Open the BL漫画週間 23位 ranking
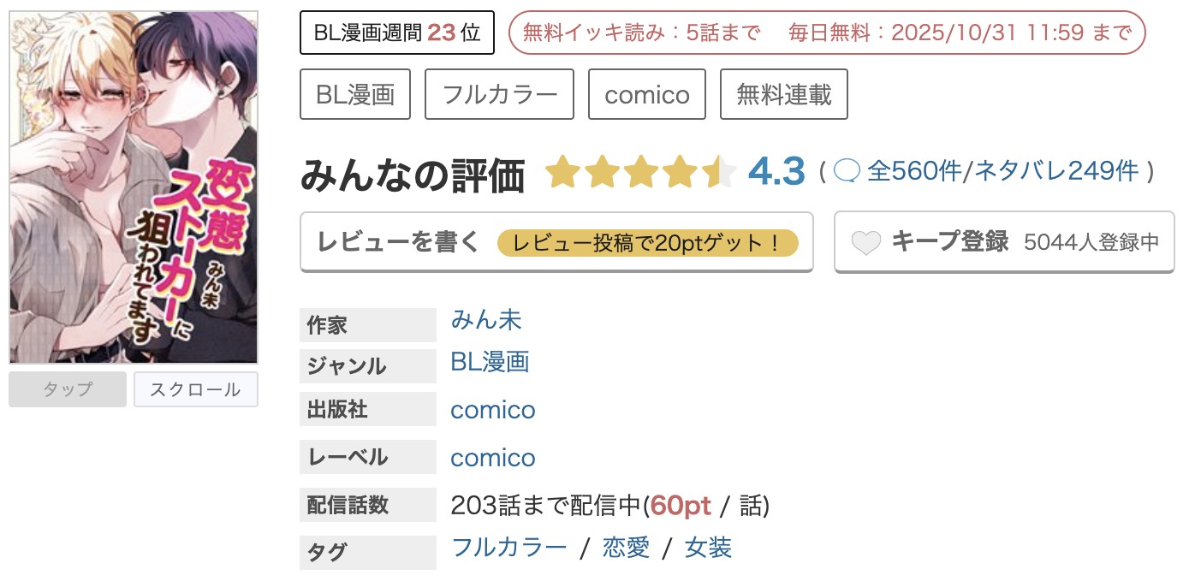1195x587 pixels. click(397, 32)
